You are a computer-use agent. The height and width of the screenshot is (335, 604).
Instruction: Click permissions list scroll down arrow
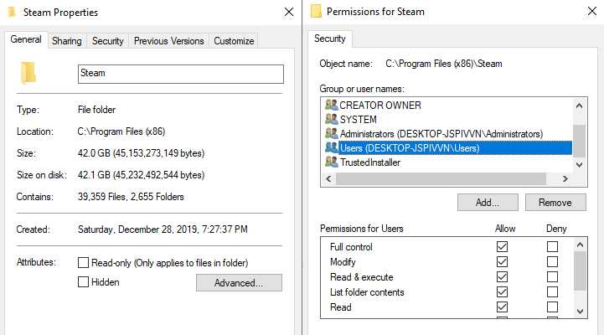[580, 311]
